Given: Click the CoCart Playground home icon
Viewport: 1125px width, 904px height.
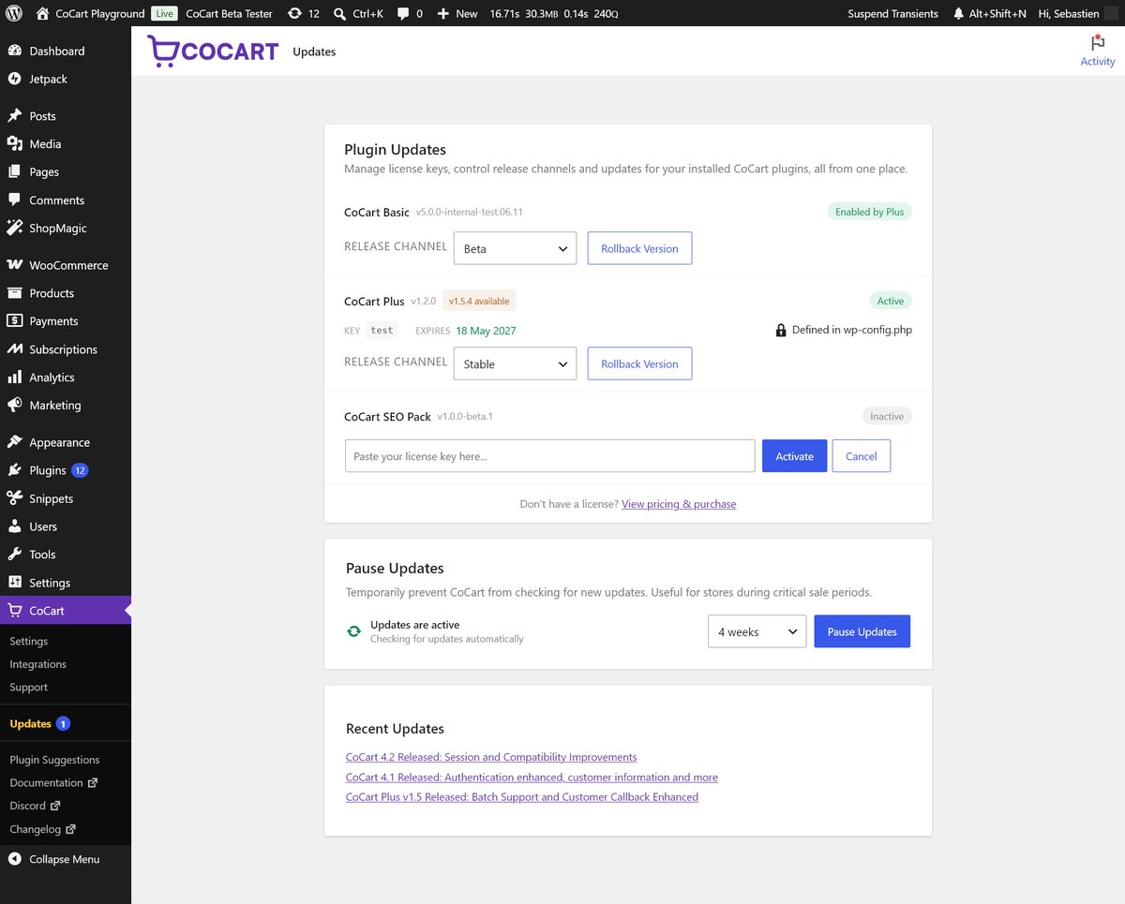Looking at the screenshot, I should click(x=42, y=13).
